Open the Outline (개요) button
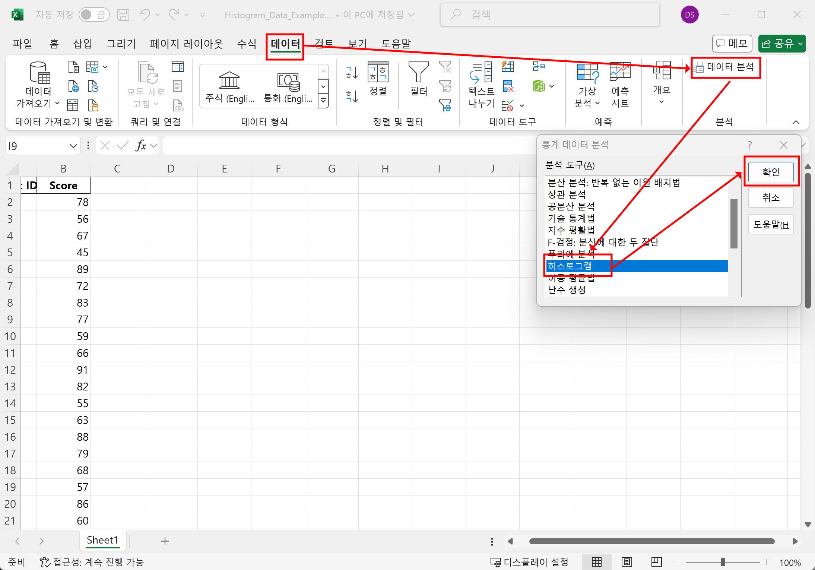 [x=662, y=83]
